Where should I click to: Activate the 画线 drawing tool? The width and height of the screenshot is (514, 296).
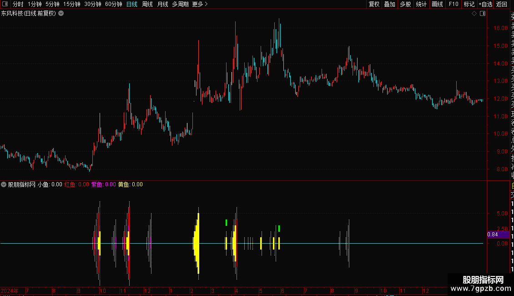click(437, 4)
